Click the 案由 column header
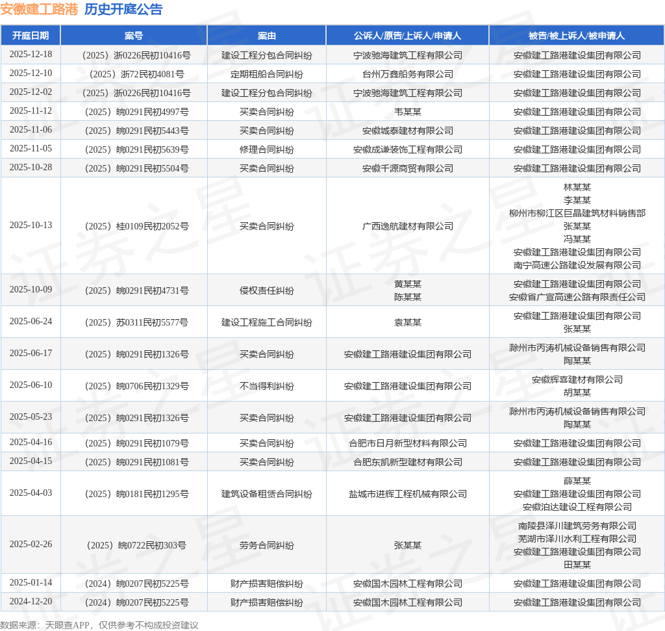665x631 pixels. pos(267,36)
